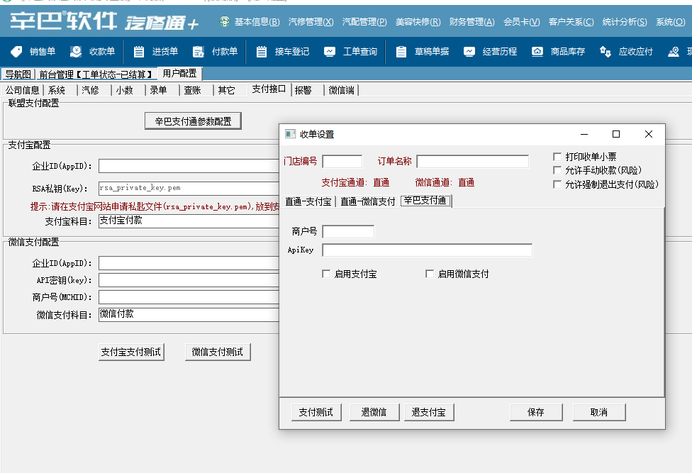Open the 财务管理(A) menu
Screen dimensions: 692x473
[x=471, y=21]
